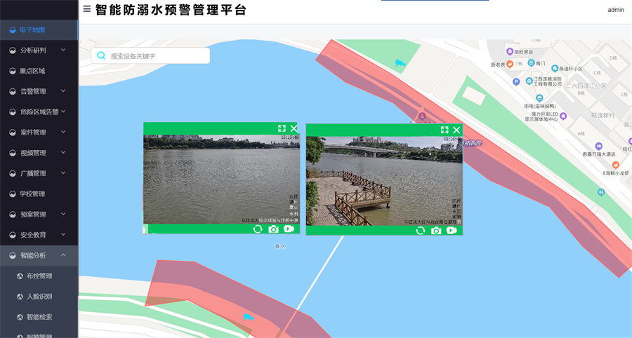Open the admin user account link

(616, 10)
